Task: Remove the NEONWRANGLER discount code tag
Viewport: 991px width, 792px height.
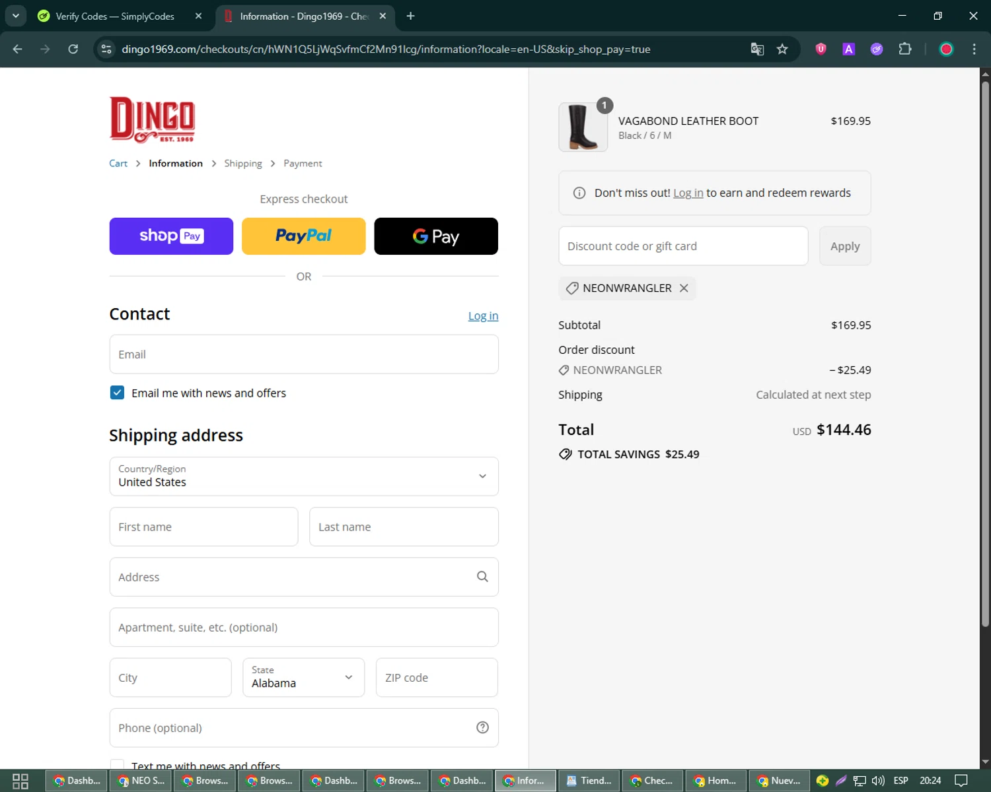Action: pyautogui.click(x=684, y=288)
